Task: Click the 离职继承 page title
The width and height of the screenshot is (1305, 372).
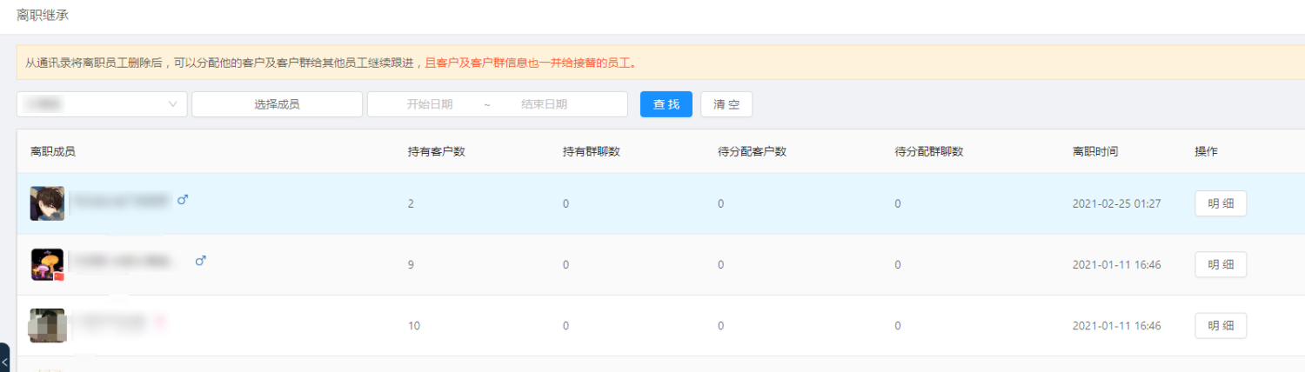Action: click(x=43, y=15)
